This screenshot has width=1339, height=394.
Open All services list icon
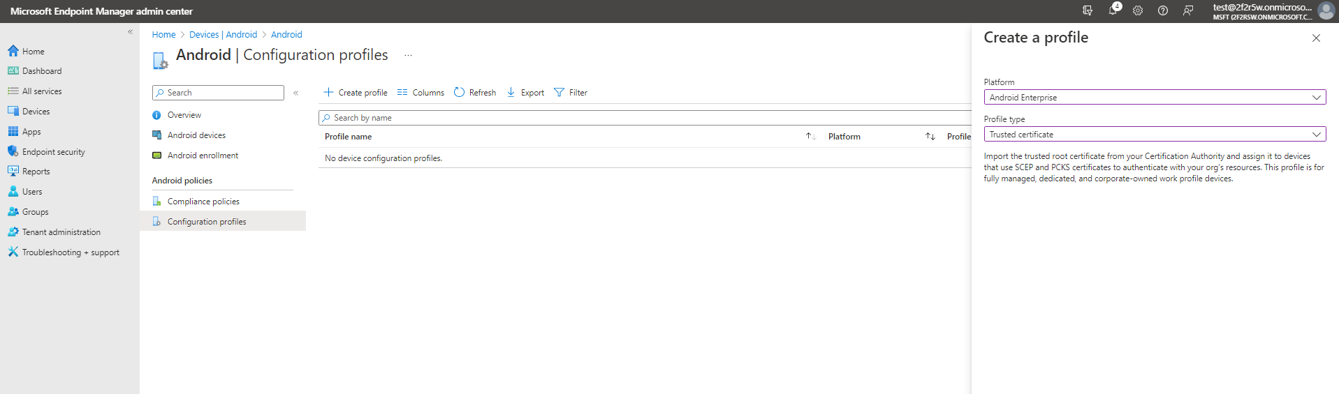13,91
